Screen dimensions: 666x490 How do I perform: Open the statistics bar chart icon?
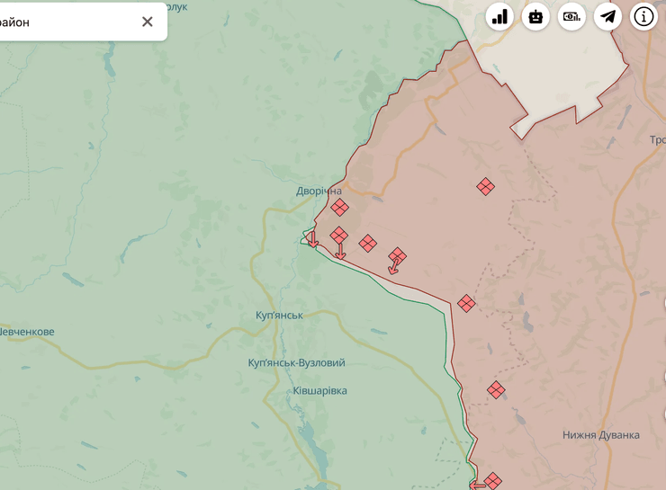499,16
